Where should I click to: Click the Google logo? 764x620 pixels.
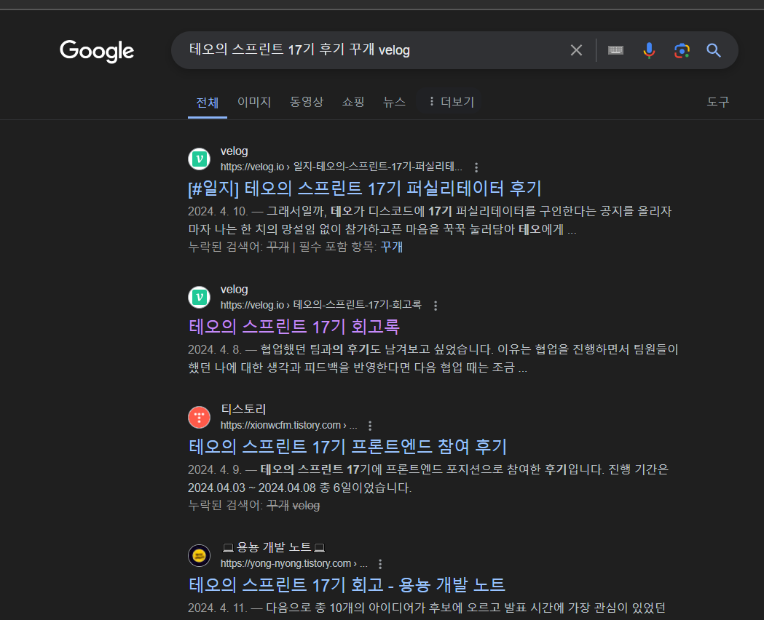tap(96, 51)
